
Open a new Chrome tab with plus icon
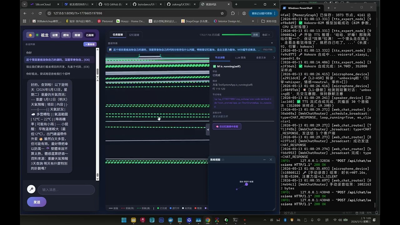tap(236, 4)
